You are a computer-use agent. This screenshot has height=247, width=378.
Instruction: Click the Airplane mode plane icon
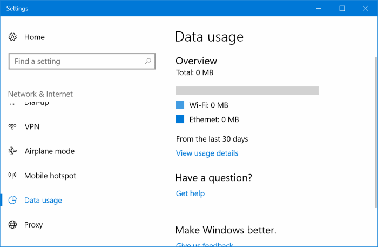tap(12, 151)
